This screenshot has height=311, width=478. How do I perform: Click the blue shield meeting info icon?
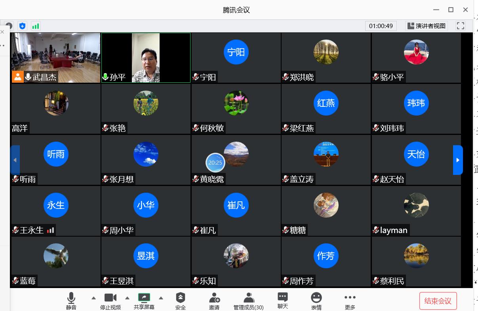pos(23,26)
